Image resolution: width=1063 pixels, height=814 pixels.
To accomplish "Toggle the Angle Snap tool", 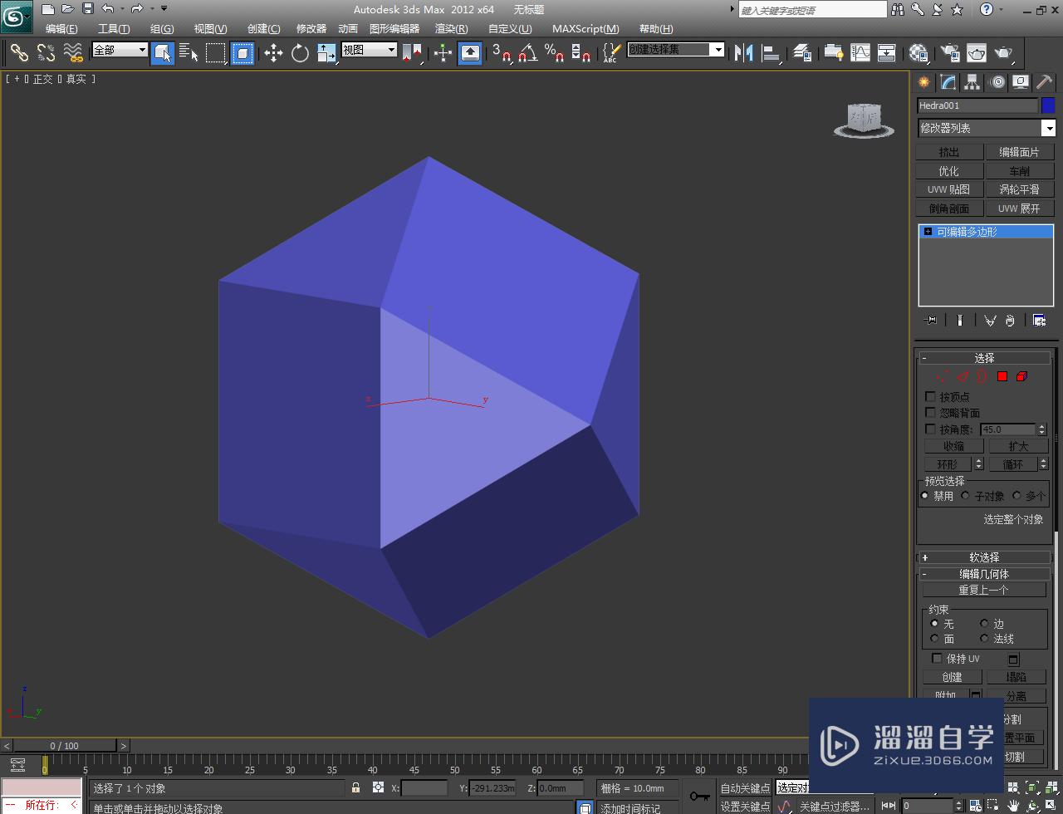I will click(x=527, y=53).
